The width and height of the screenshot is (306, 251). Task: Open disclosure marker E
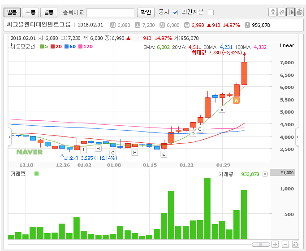click(x=164, y=154)
